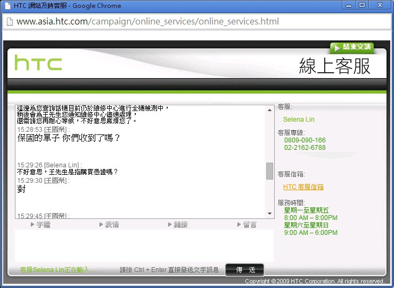Click the 結束交談 end chat button
The width and height of the screenshot is (394, 288).
pos(352,47)
